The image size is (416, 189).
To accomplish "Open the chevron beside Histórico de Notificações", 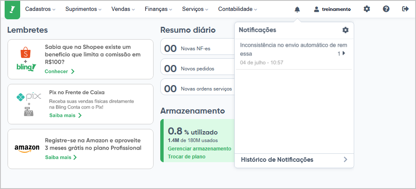I will [345, 159].
